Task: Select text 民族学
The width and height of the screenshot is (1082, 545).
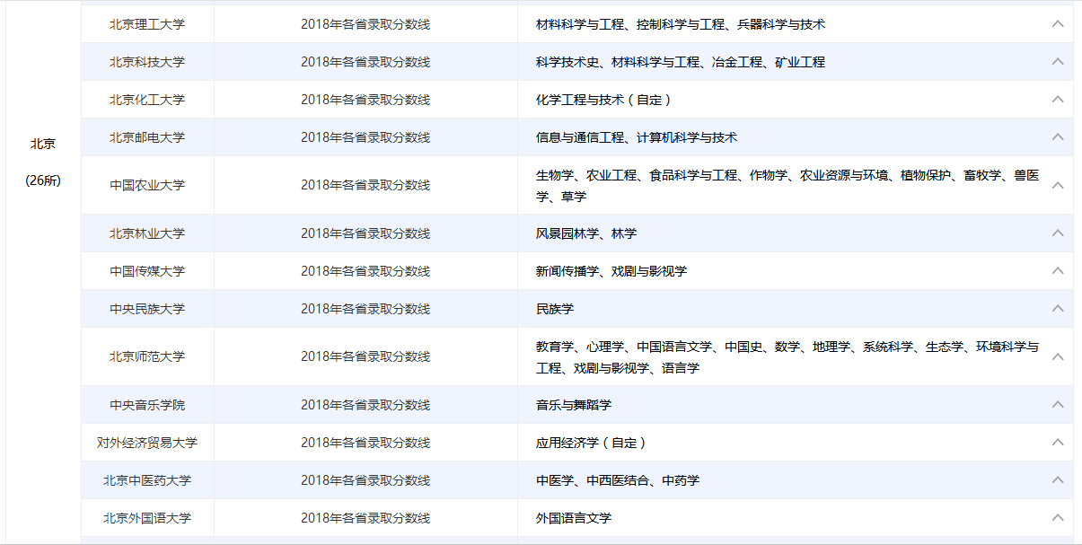Action: [555, 309]
